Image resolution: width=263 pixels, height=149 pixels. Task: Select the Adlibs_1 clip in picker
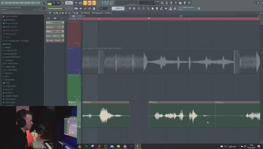pos(55,23)
